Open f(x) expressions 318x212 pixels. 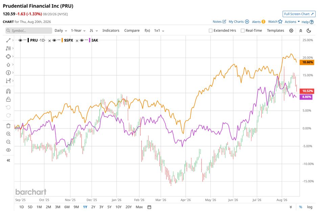147,31
